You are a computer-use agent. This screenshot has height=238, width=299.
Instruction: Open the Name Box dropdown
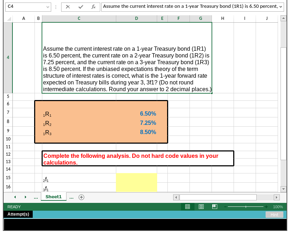48,7
